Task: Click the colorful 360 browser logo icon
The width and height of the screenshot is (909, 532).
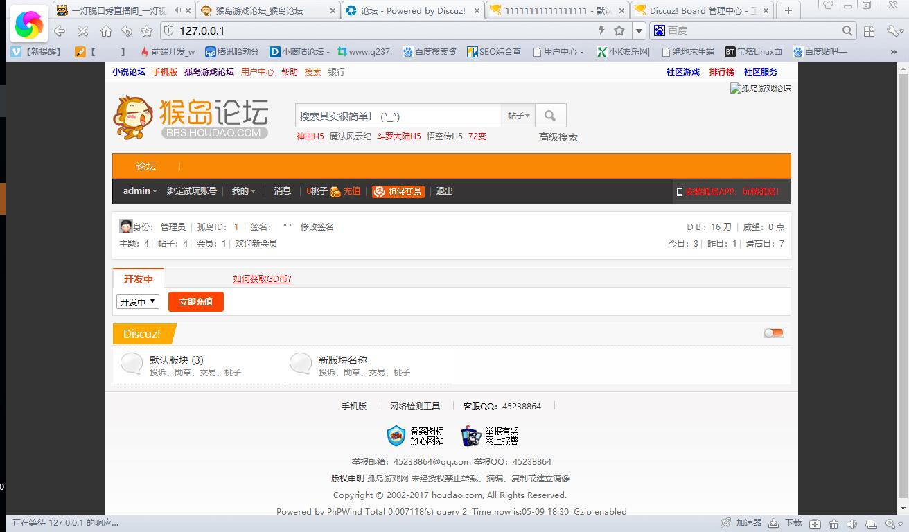Action: (28, 25)
